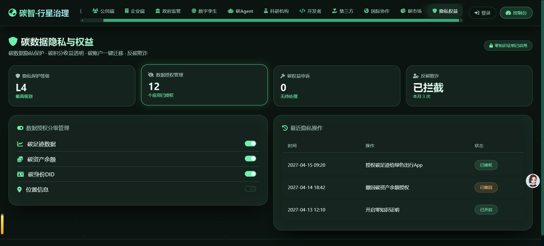Click the toggle icon beside 数据授权分级管理 heading
Screen dimensions: 544x246
[x=20, y=128]
